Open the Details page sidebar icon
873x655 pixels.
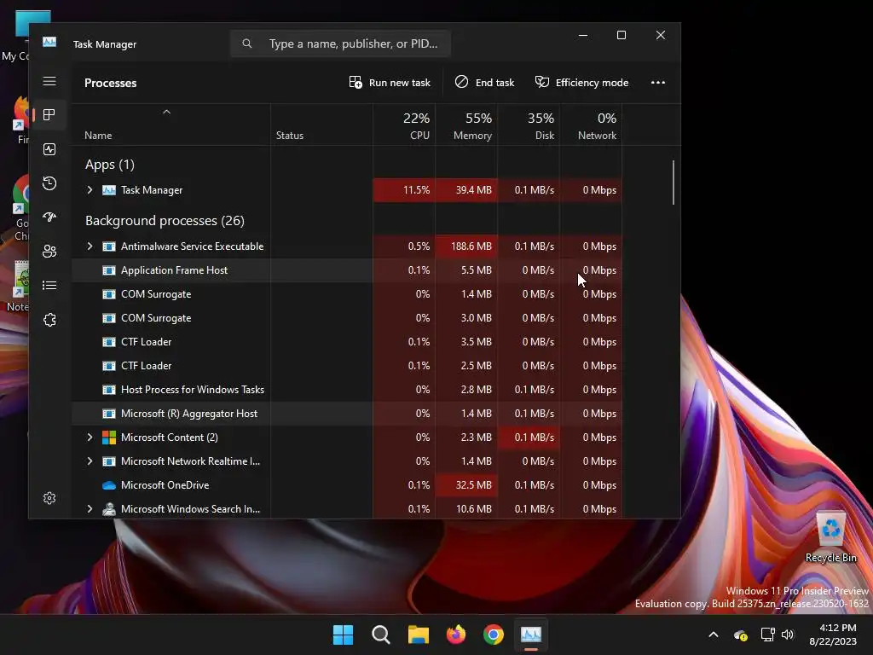click(x=49, y=285)
